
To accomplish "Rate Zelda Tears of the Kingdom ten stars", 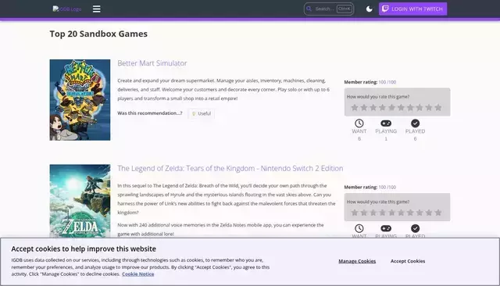I will point(438,213).
